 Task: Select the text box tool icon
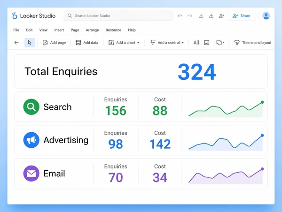(x=196, y=43)
